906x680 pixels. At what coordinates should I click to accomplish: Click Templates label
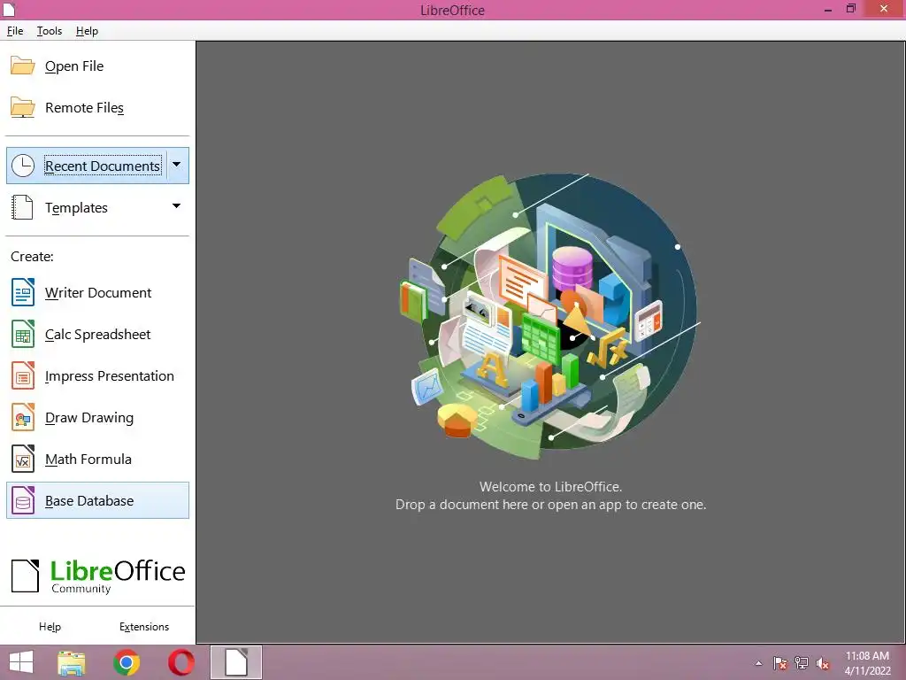76,207
